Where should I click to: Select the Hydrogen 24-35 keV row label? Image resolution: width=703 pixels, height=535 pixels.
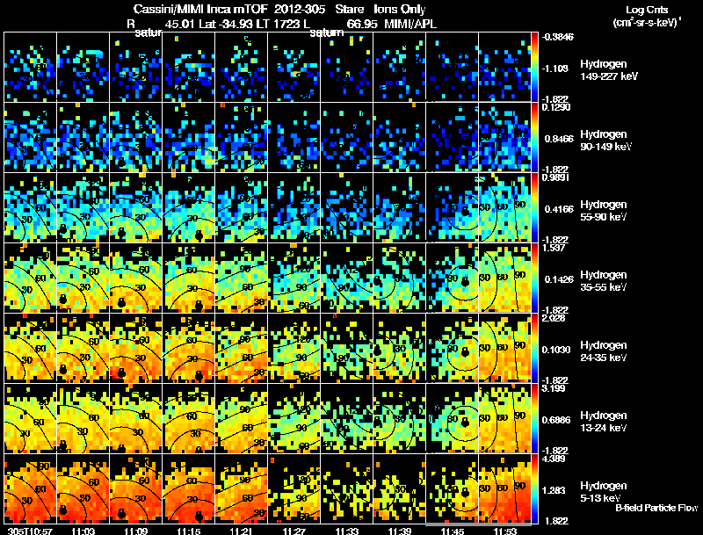point(604,351)
